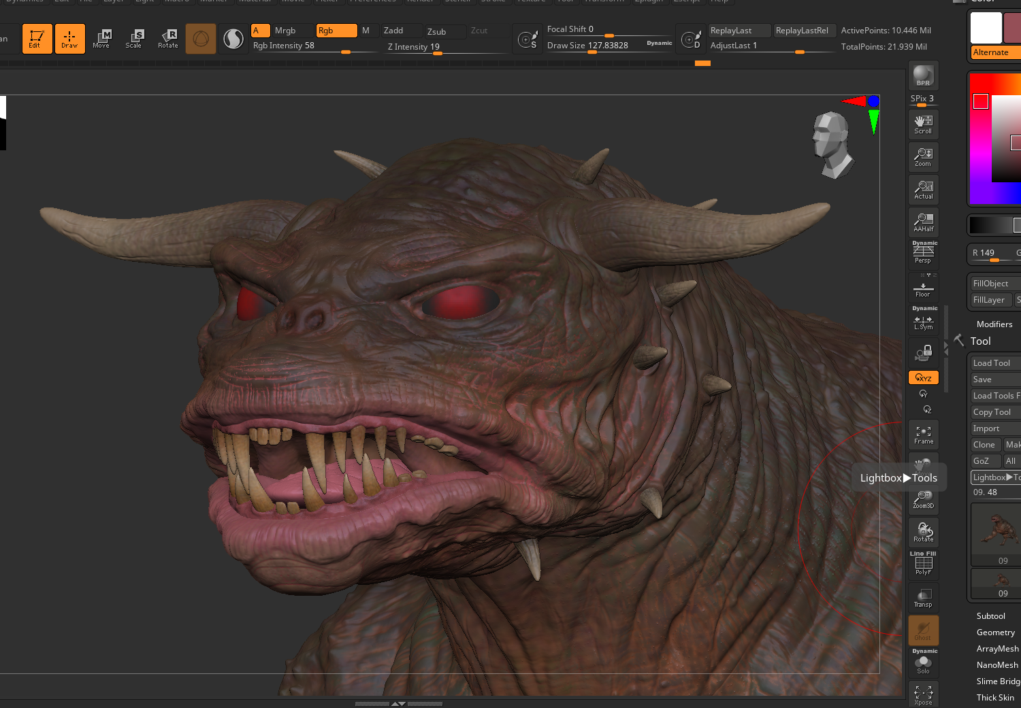1021x708 pixels.
Task: Click the Zoom canvas icon
Action: (x=923, y=157)
